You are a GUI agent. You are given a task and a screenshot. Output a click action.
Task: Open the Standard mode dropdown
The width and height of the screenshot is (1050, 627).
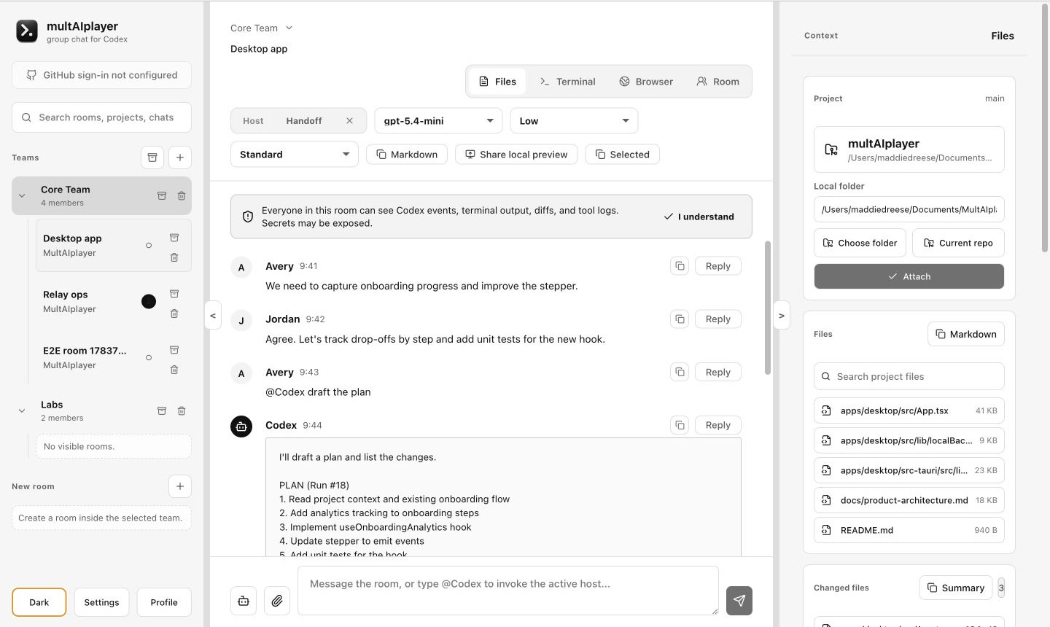[x=294, y=155]
